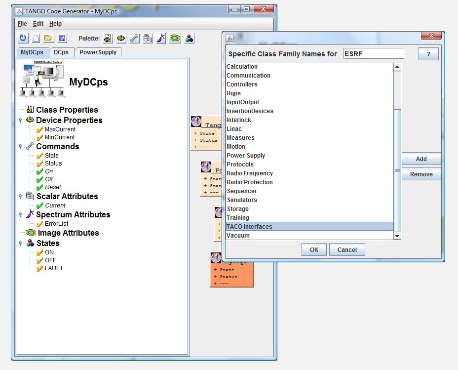Switch to the PowerSupply tab

point(98,52)
